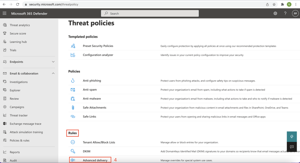The image size is (300, 163).
Task: Click the Safe Links chain icon
Action: pos(73,117)
